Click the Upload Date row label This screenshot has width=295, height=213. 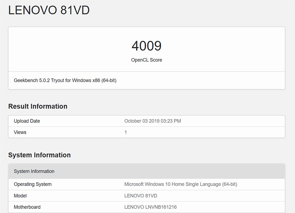27,121
